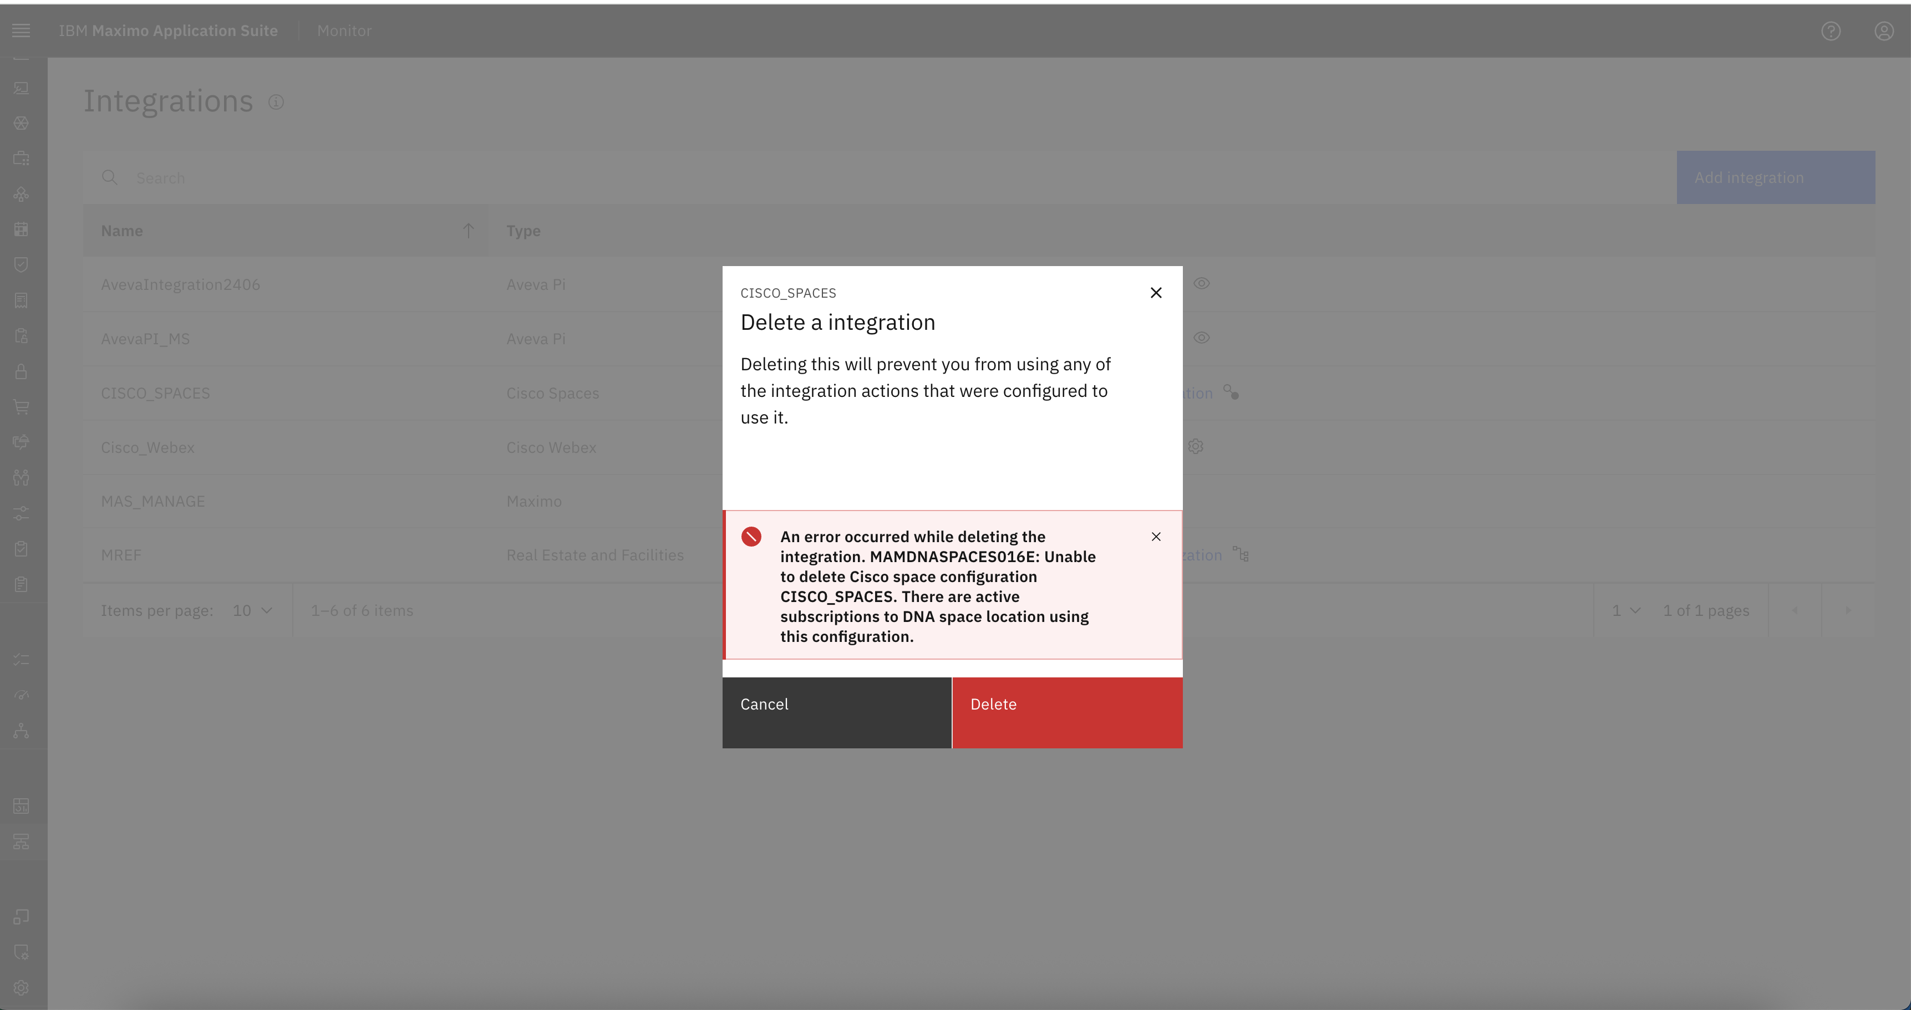Viewport: 1911px width, 1010px height.
Task: Open the user profile icon in header
Action: (1884, 30)
